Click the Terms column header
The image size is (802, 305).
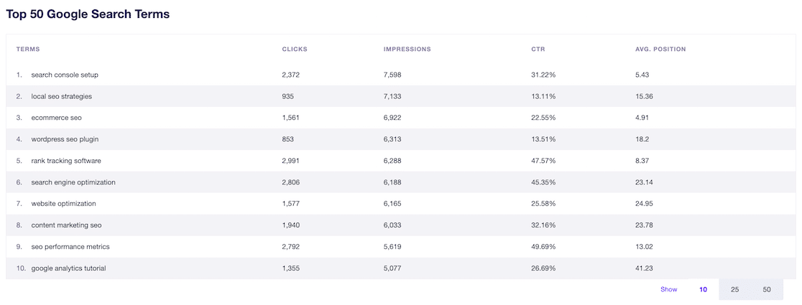click(x=28, y=50)
